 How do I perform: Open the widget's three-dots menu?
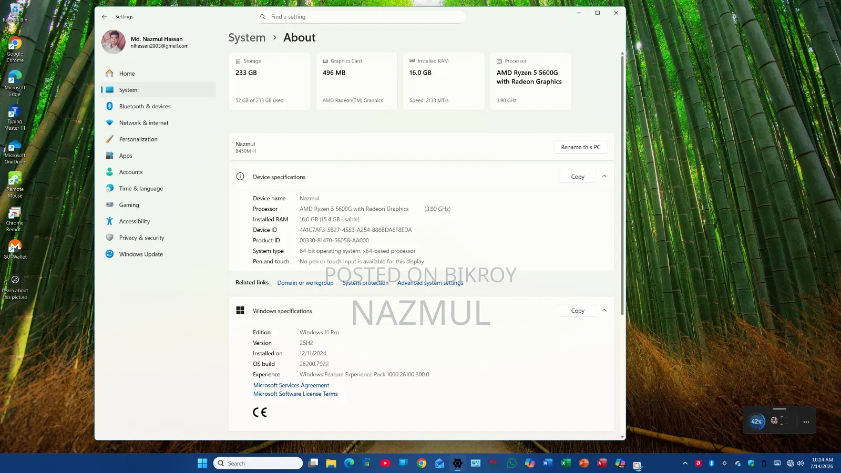tap(806, 421)
